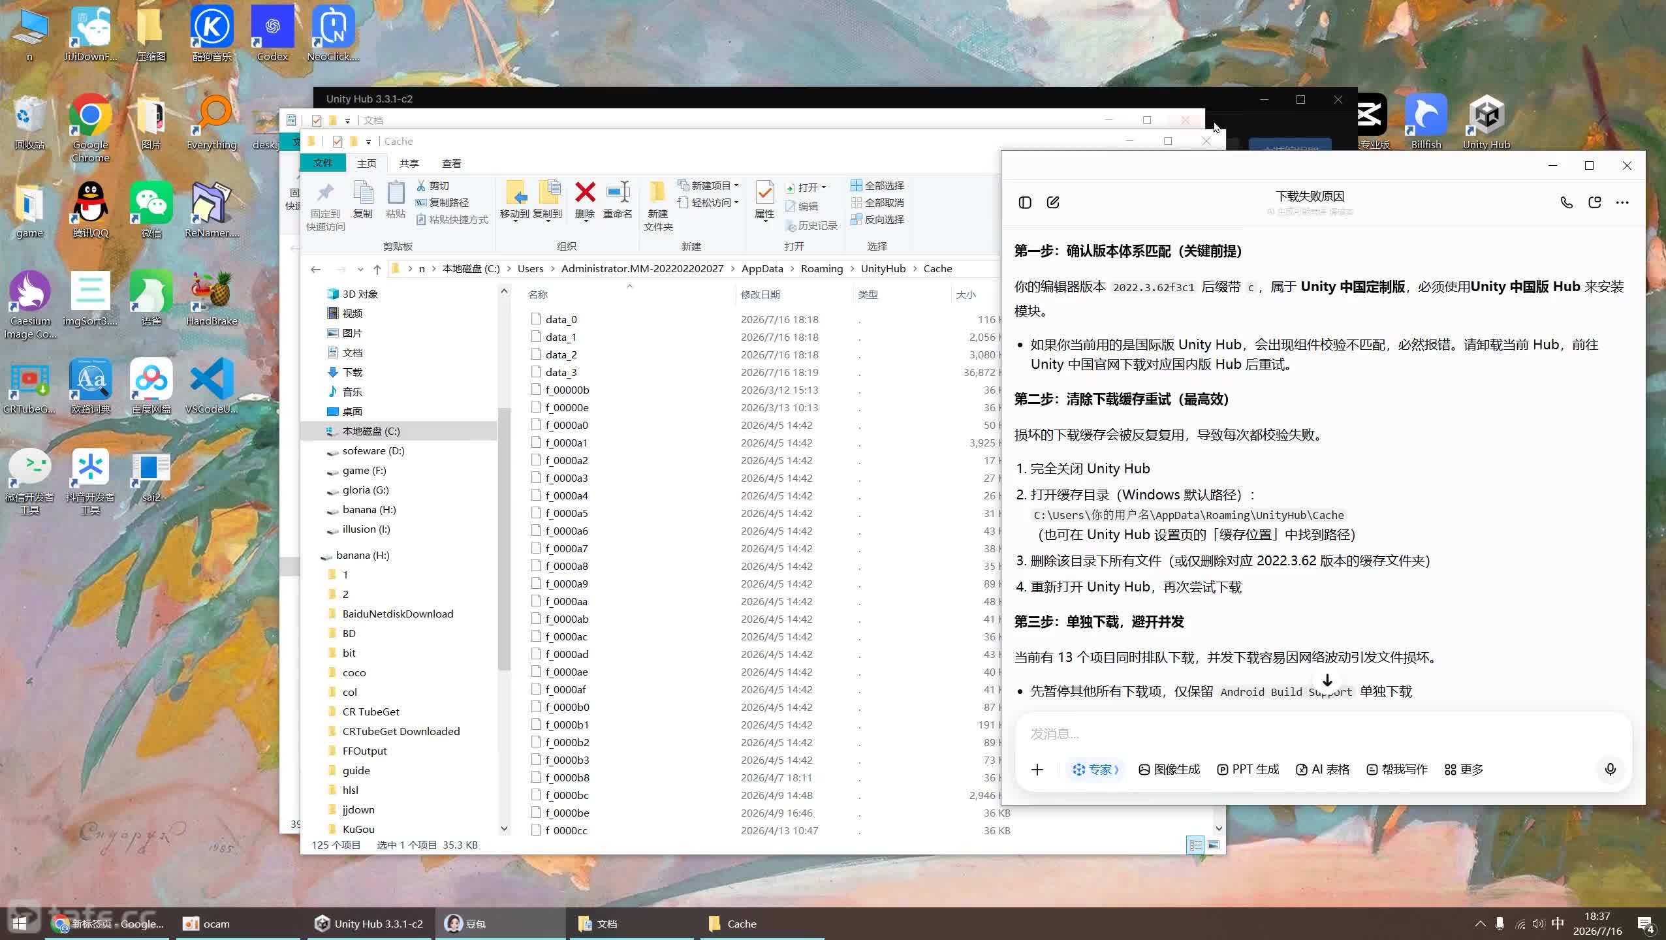Click Copy path (复制路径) command
Image resolution: width=1666 pixels, height=940 pixels.
pos(443,202)
